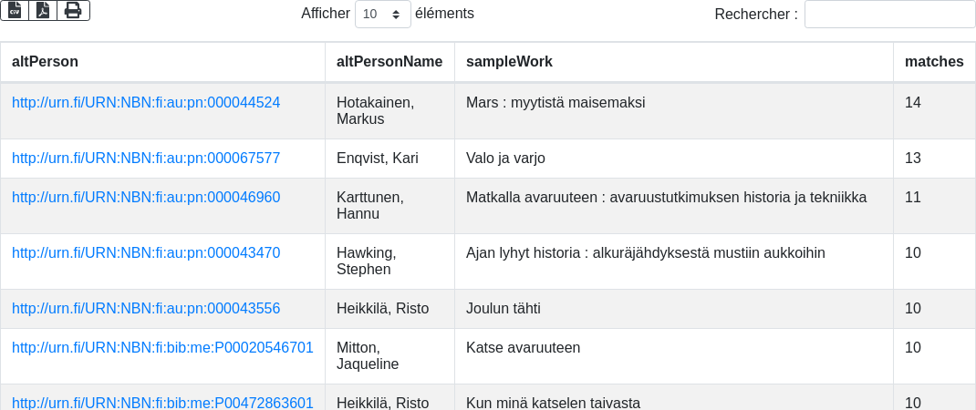
Task: Open the URN link ending in 000044524
Action: 146,103
